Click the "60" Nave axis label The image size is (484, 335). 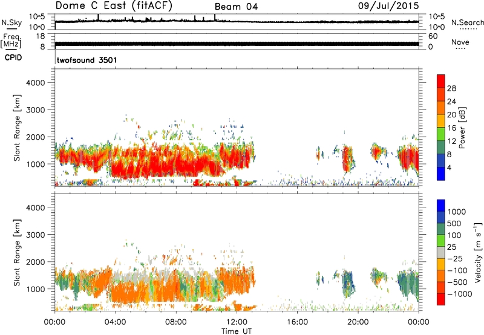pyautogui.click(x=433, y=36)
